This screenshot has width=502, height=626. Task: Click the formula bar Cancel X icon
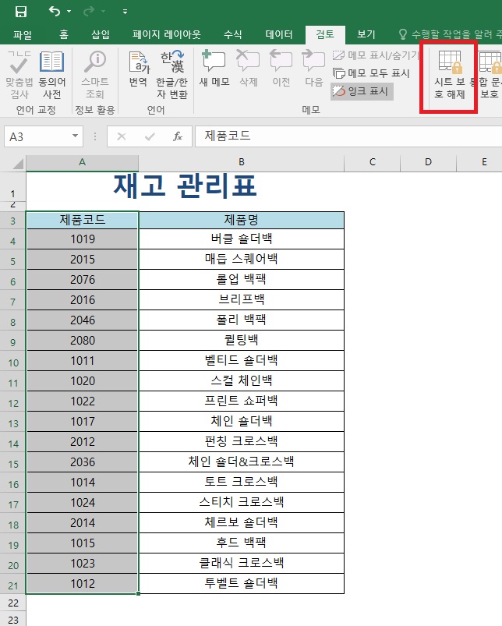122,137
